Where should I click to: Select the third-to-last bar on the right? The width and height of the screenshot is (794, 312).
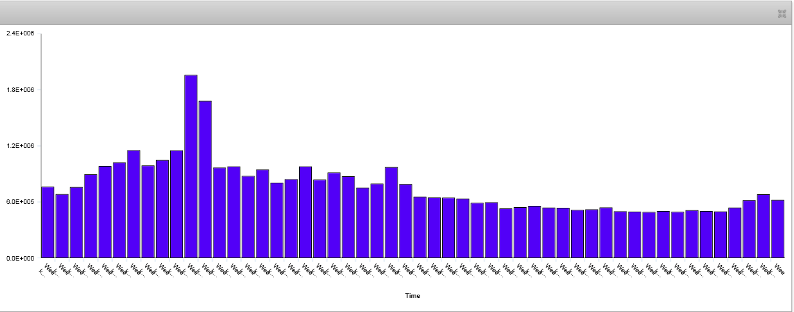click(x=749, y=229)
